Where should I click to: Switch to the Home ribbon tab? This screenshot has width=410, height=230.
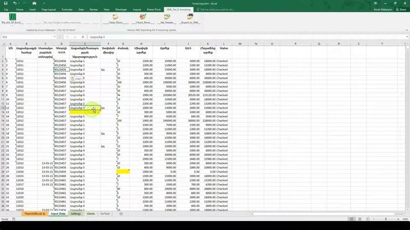pos(20,10)
